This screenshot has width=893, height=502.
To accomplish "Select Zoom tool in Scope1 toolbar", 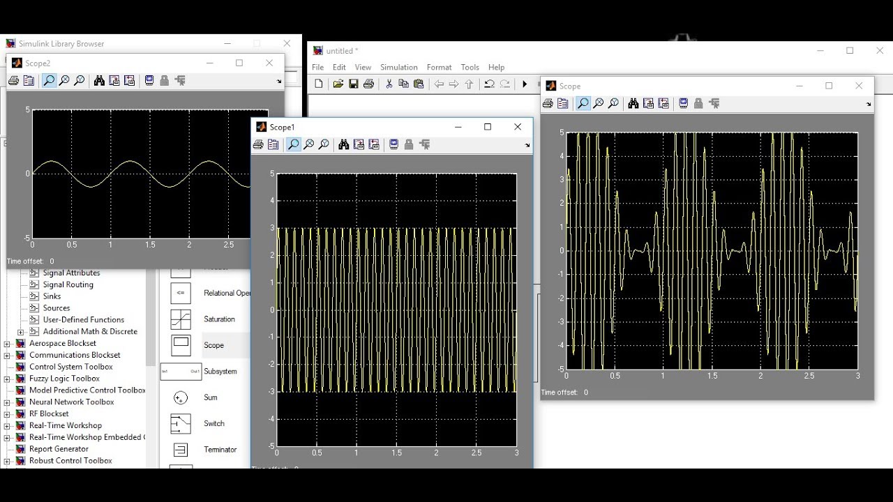I will tap(294, 144).
